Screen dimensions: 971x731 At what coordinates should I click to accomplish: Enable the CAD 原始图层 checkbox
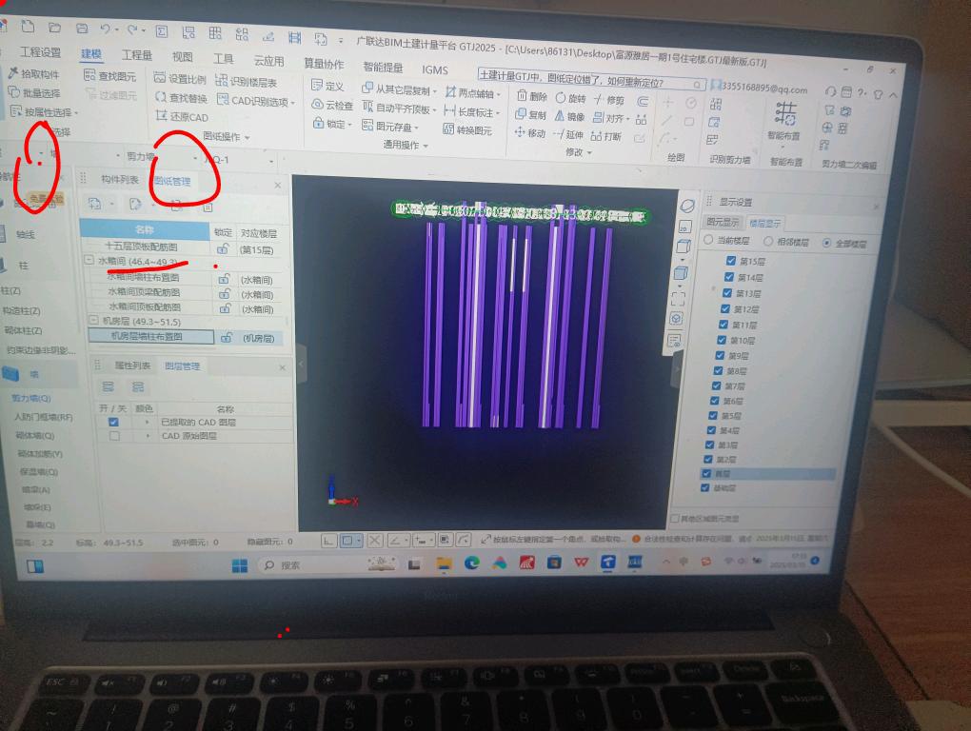click(x=114, y=436)
